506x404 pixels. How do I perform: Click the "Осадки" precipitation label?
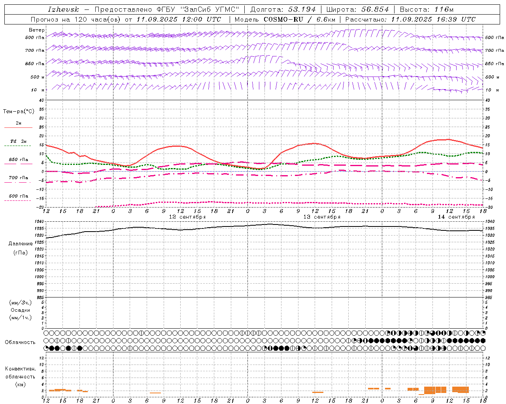coord(21,310)
